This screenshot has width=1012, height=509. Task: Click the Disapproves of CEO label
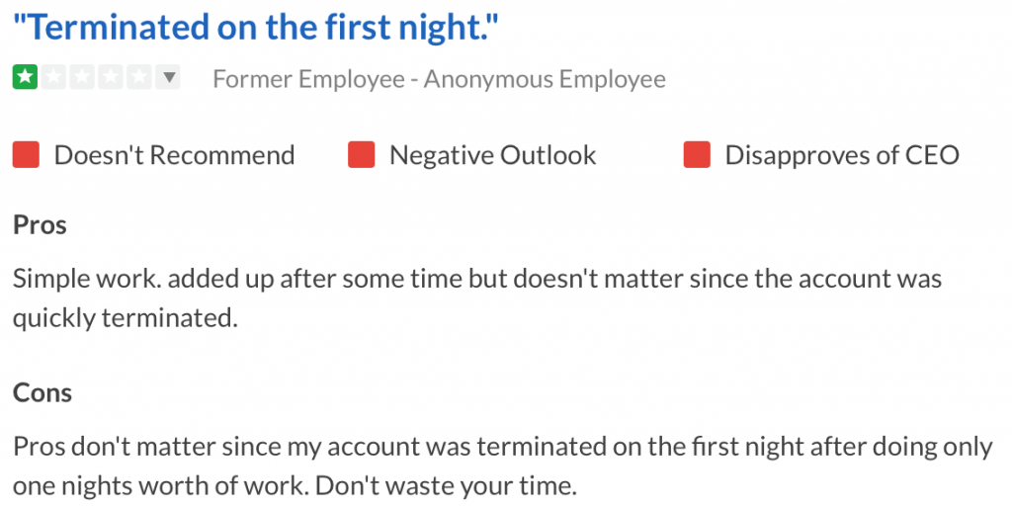pyautogui.click(x=842, y=155)
